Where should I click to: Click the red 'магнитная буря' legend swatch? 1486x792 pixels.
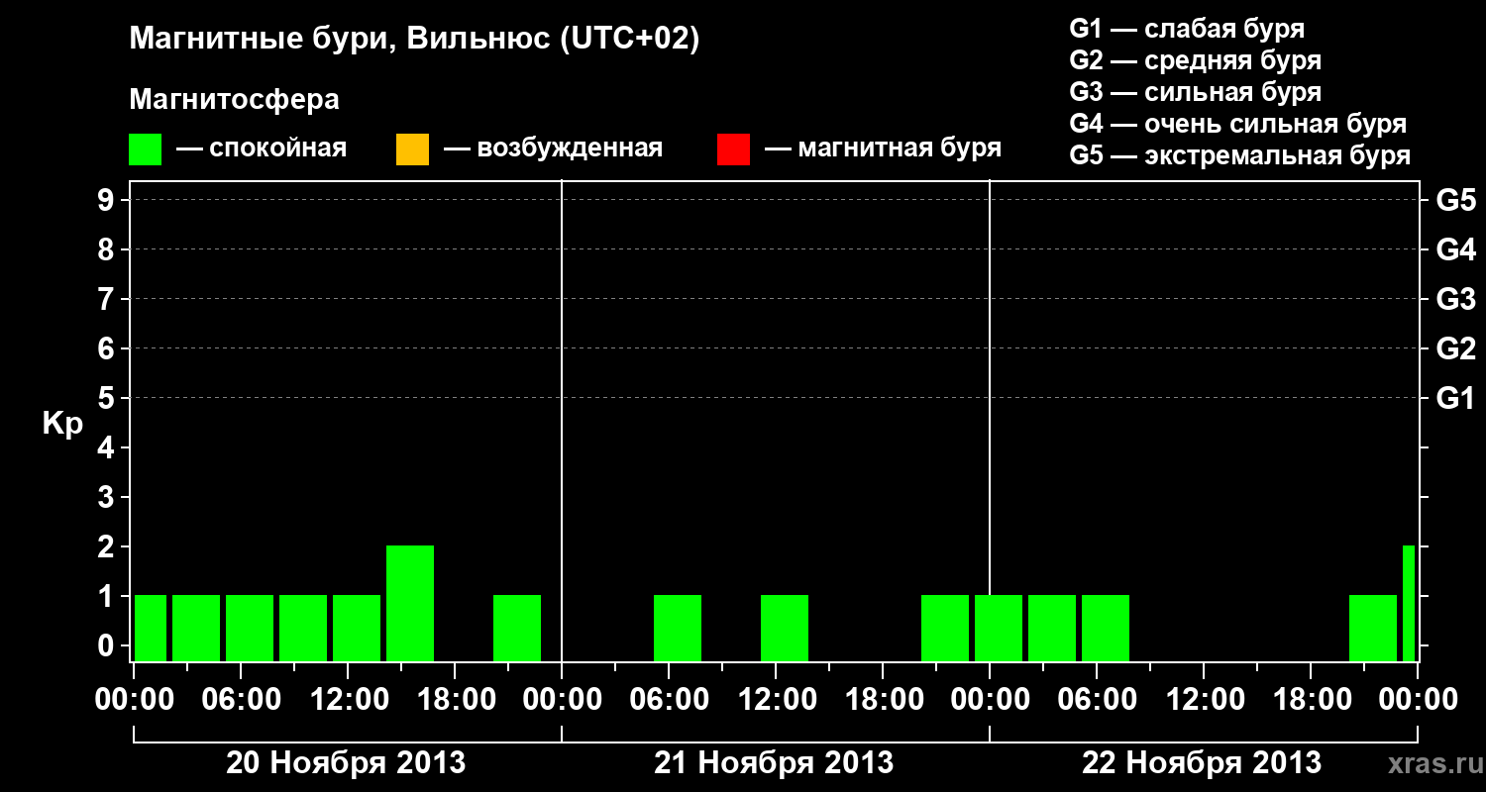(x=733, y=149)
